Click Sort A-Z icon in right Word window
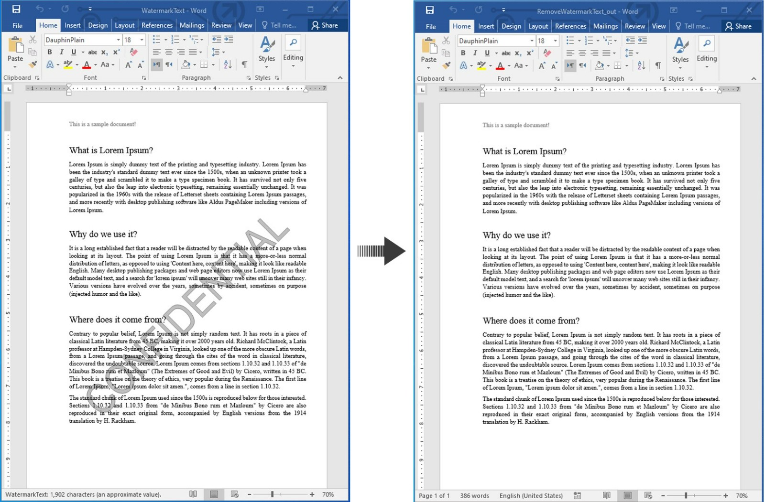 tap(641, 65)
